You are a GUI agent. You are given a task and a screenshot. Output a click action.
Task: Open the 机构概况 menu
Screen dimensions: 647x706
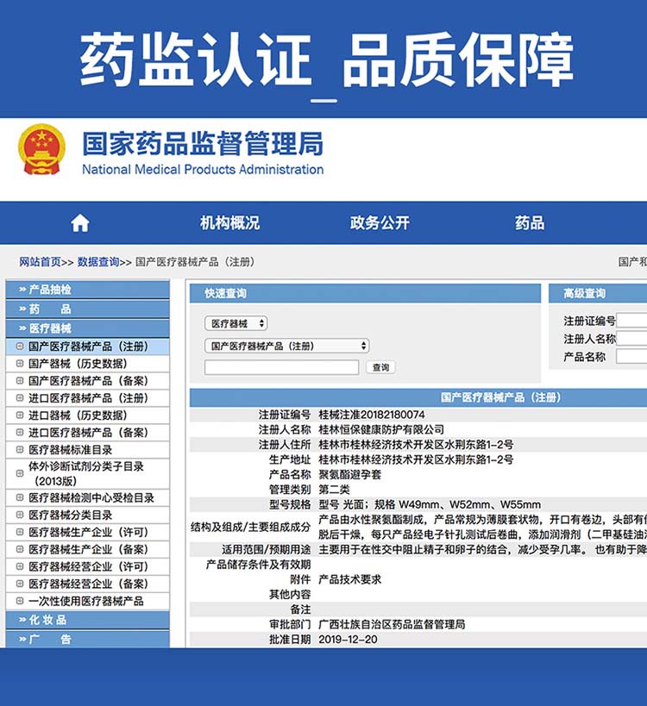pyautogui.click(x=229, y=223)
